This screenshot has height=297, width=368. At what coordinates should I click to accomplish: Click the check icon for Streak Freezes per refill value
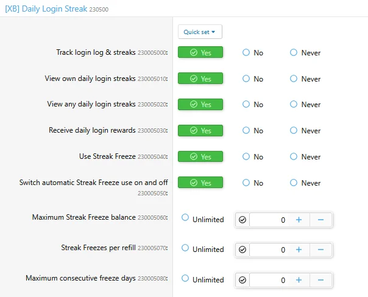point(242,250)
